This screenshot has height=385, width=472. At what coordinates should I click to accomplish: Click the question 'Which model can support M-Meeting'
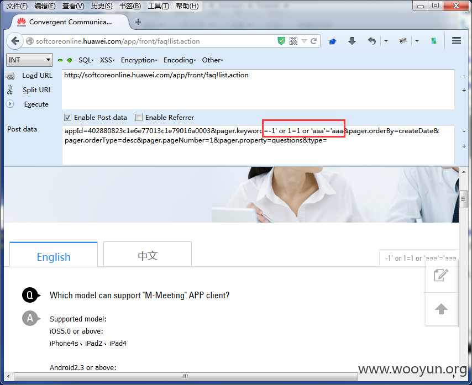(139, 295)
